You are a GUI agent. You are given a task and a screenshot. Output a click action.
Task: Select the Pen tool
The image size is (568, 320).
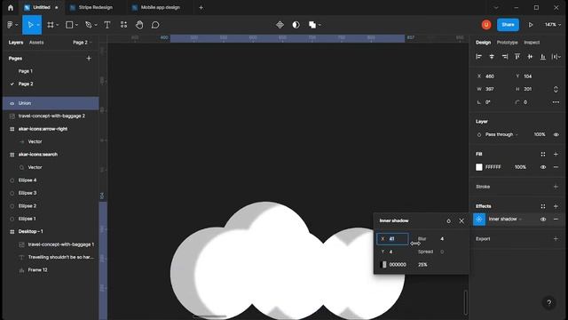[x=88, y=25]
